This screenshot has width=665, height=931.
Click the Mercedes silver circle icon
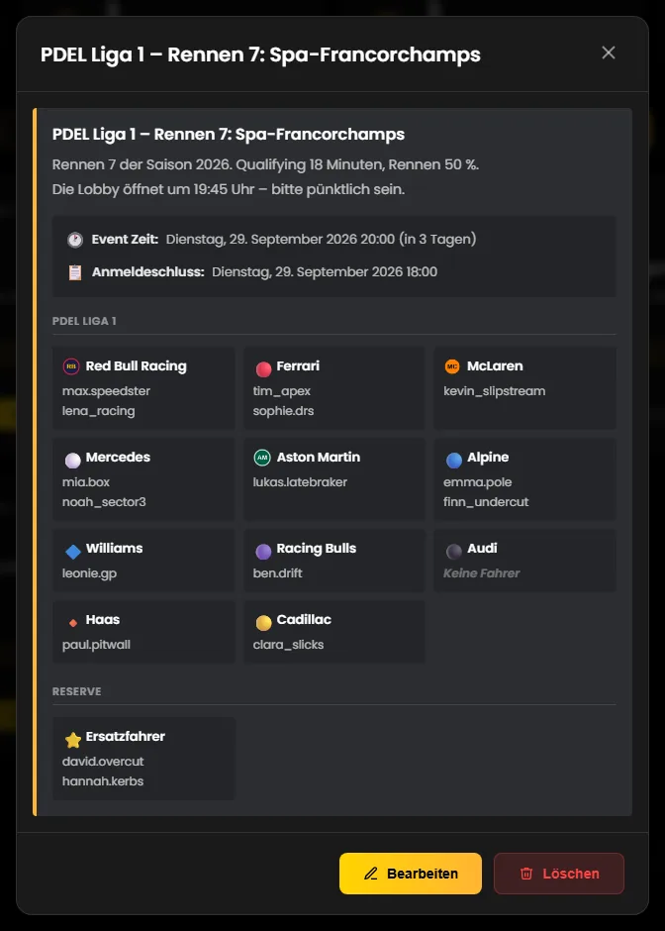[73, 461]
